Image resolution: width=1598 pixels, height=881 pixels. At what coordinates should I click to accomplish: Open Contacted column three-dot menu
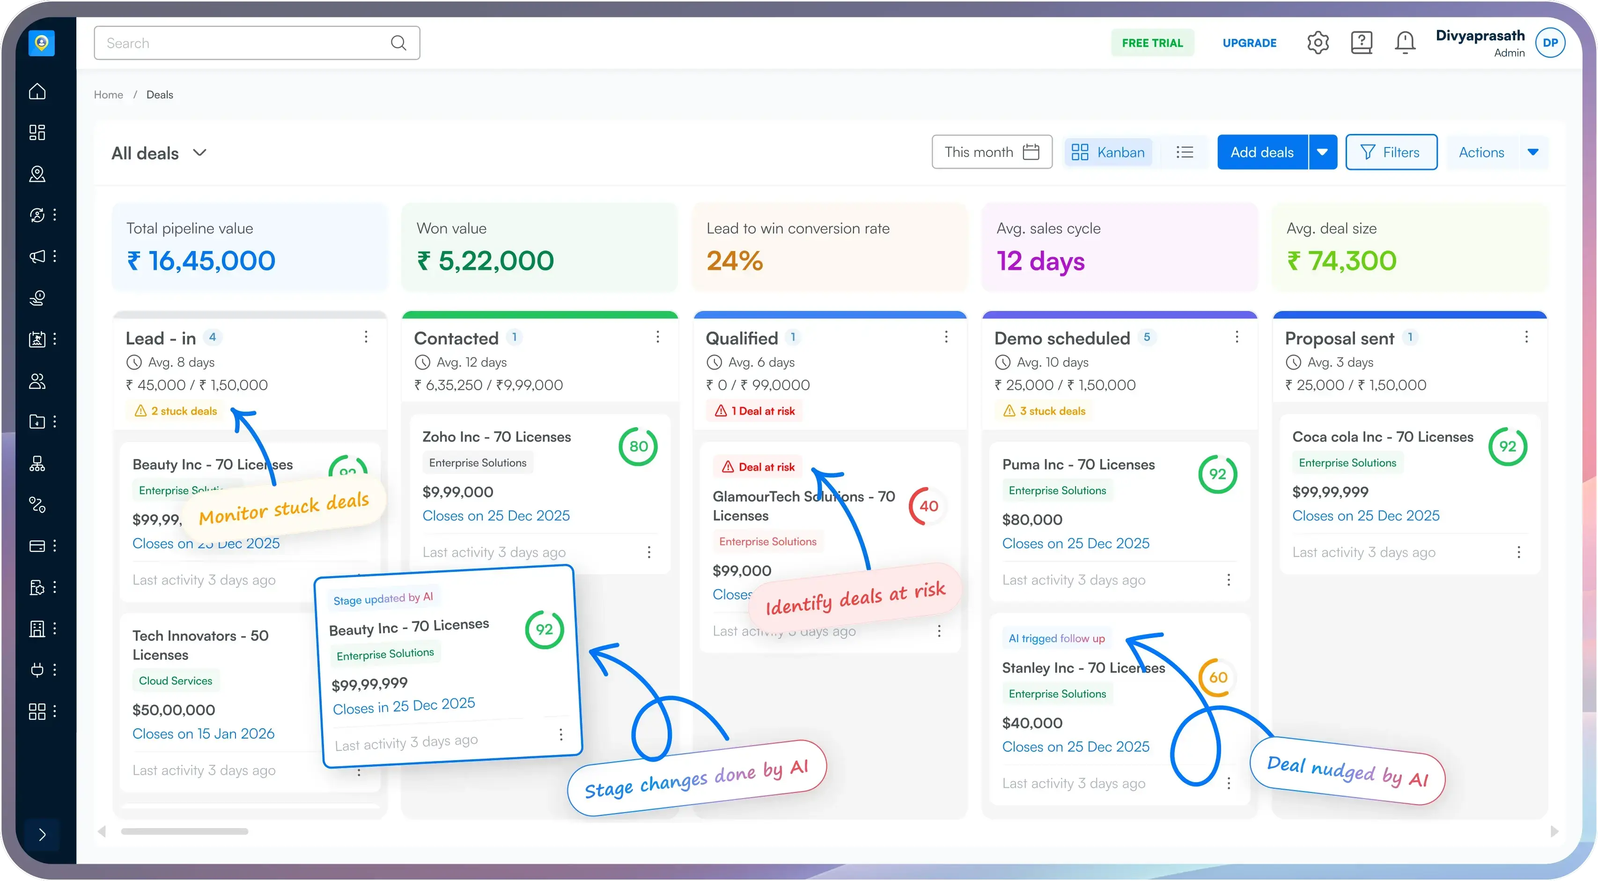point(657,337)
